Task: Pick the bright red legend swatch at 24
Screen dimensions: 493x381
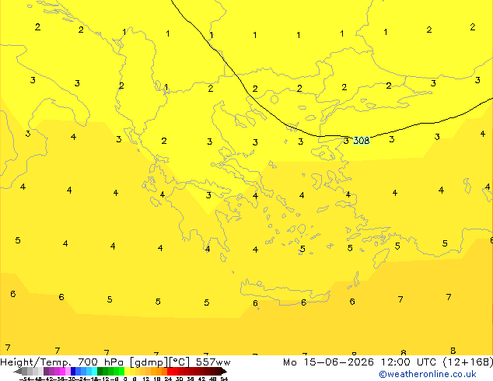Action: 170,371
